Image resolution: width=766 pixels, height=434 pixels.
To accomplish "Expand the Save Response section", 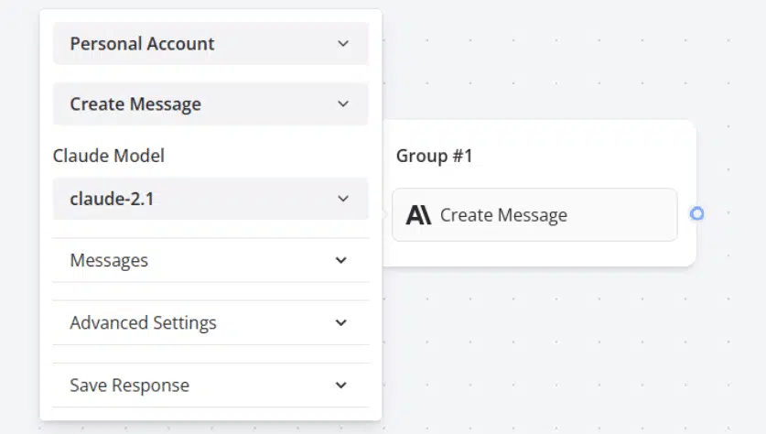I will [210, 385].
